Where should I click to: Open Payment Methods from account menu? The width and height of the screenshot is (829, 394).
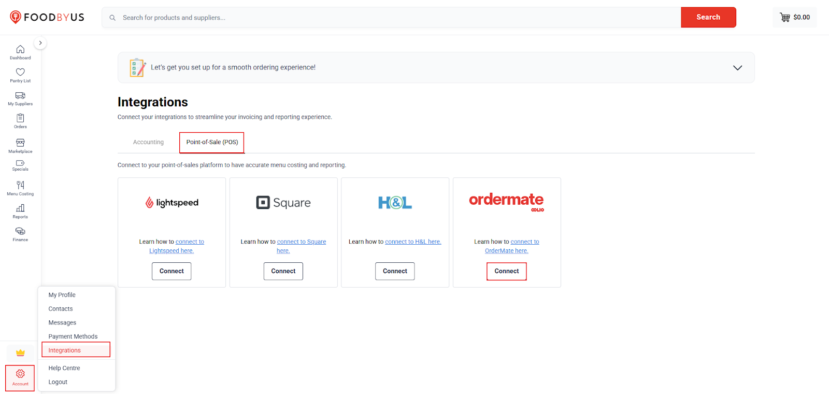pos(73,337)
